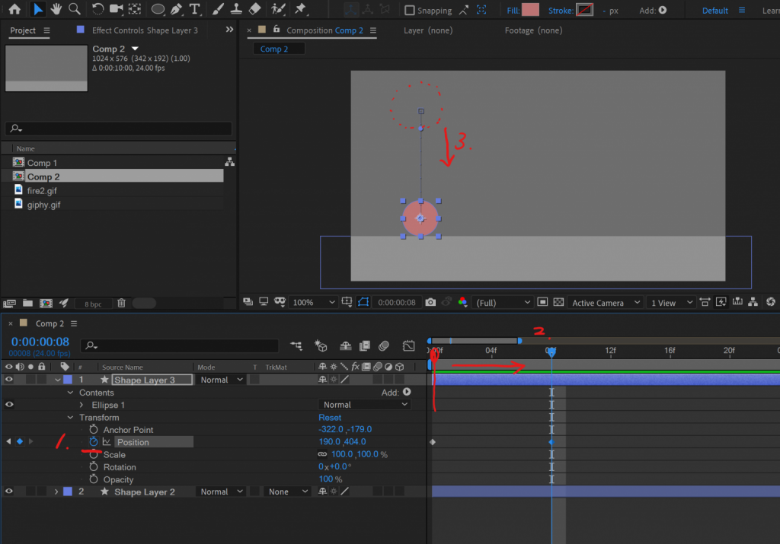
Task: Select the Pen tool
Action: [177, 9]
